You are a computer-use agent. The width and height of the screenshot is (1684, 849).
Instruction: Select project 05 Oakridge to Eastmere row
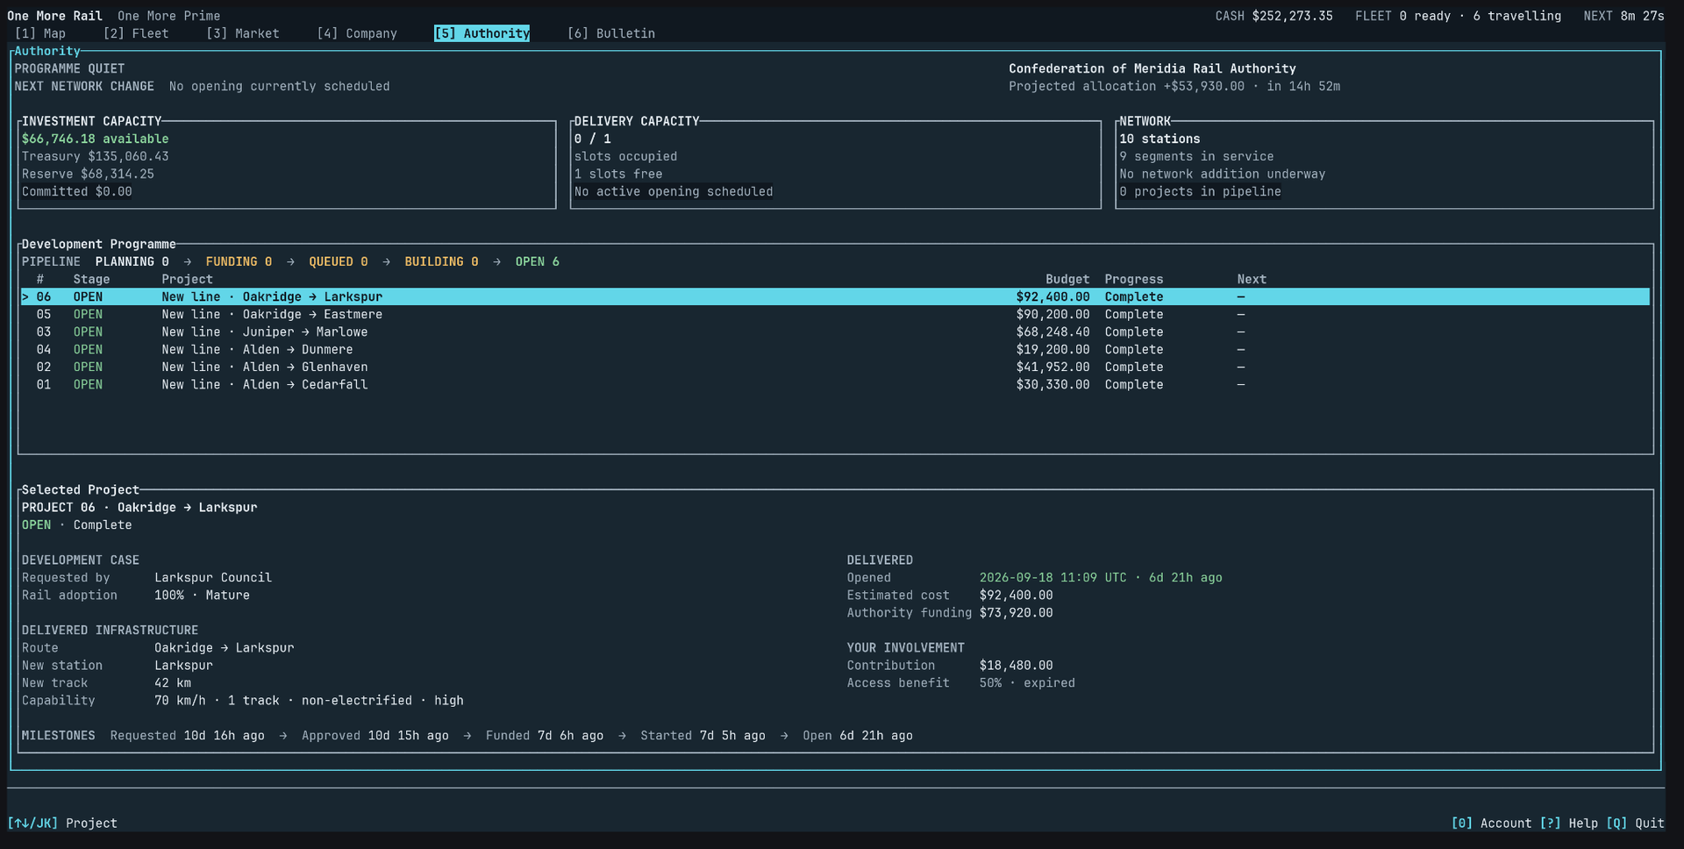tap(835, 314)
